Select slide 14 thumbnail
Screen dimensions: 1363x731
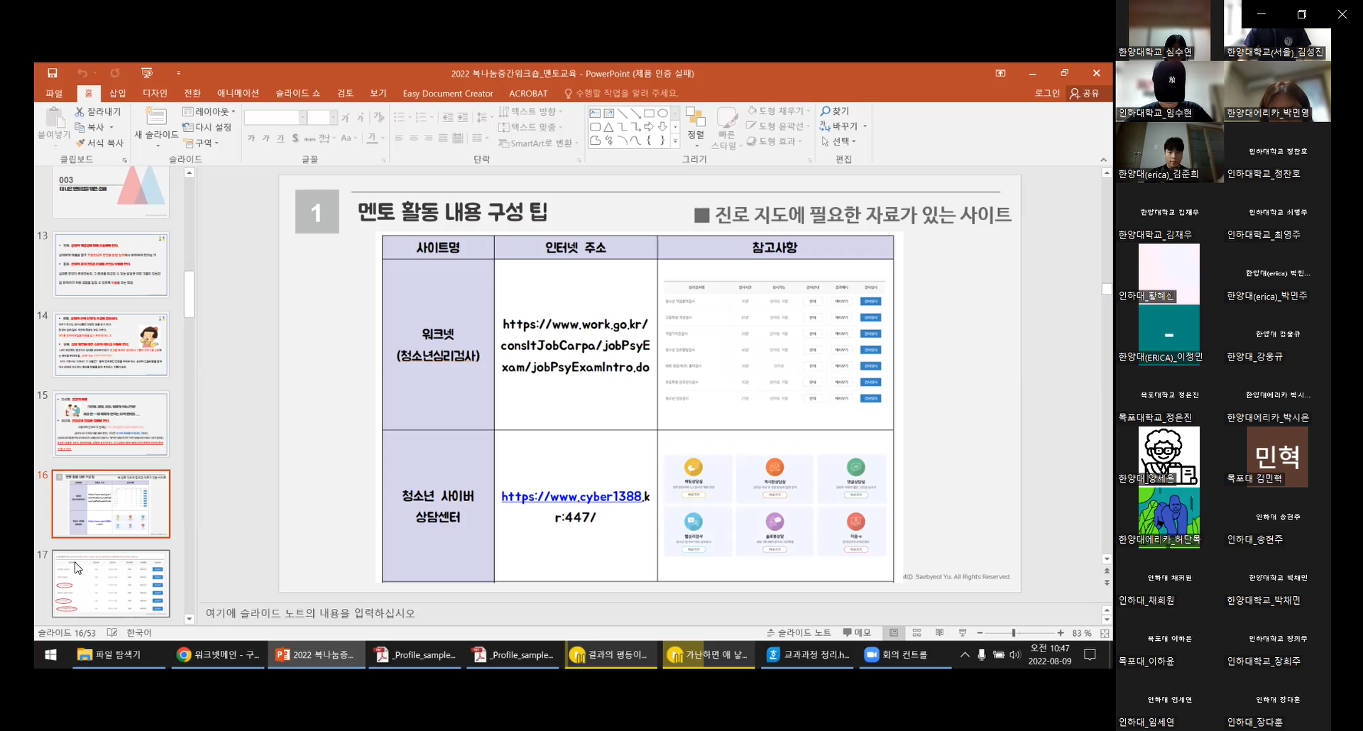click(x=111, y=344)
